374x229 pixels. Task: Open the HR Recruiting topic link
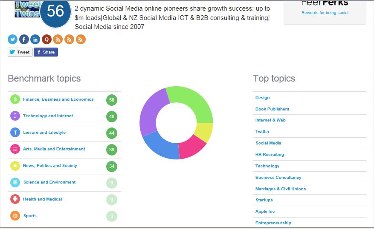pyautogui.click(x=270, y=155)
